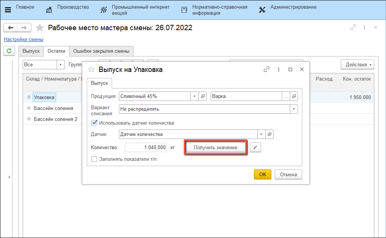The width and height of the screenshot is (386, 238).
Task: Click the green refresh icon
Action: (9, 51)
